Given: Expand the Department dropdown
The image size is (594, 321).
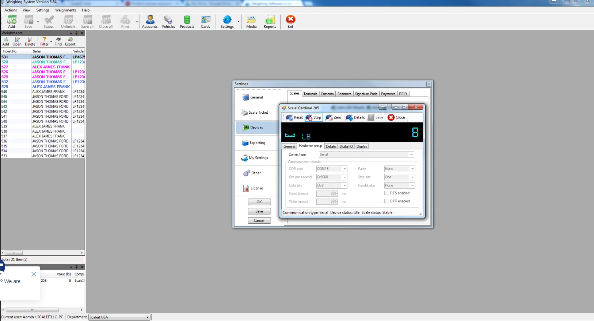Looking at the screenshot, I should point(148,317).
